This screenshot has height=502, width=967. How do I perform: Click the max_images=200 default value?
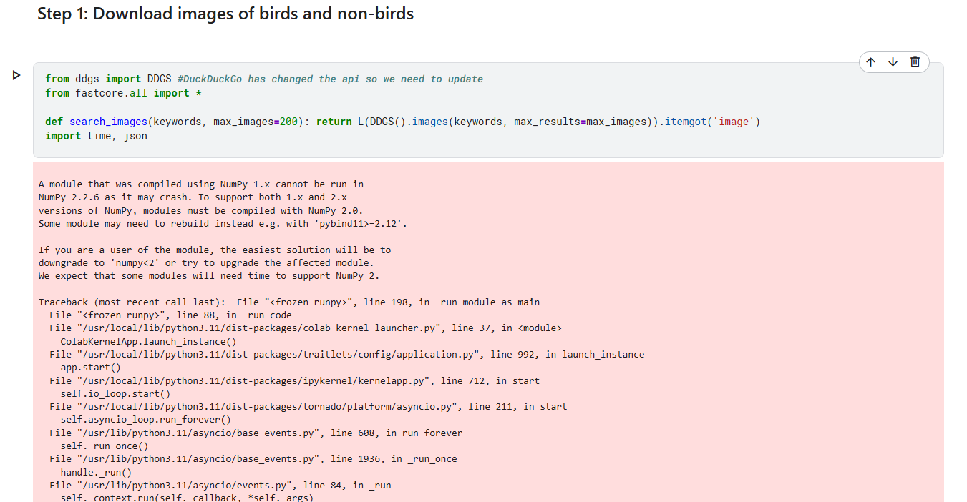255,122
